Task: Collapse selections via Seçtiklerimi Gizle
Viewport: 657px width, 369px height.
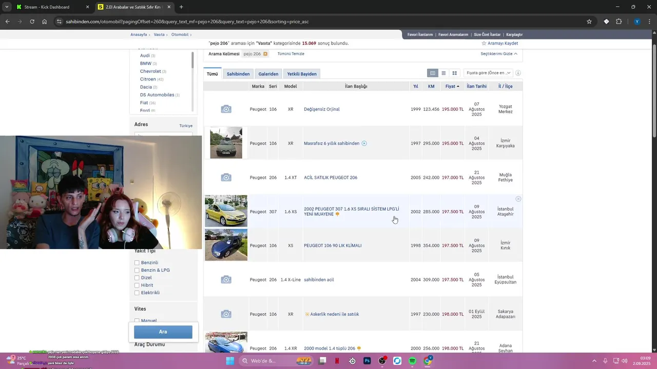Action: (x=499, y=54)
